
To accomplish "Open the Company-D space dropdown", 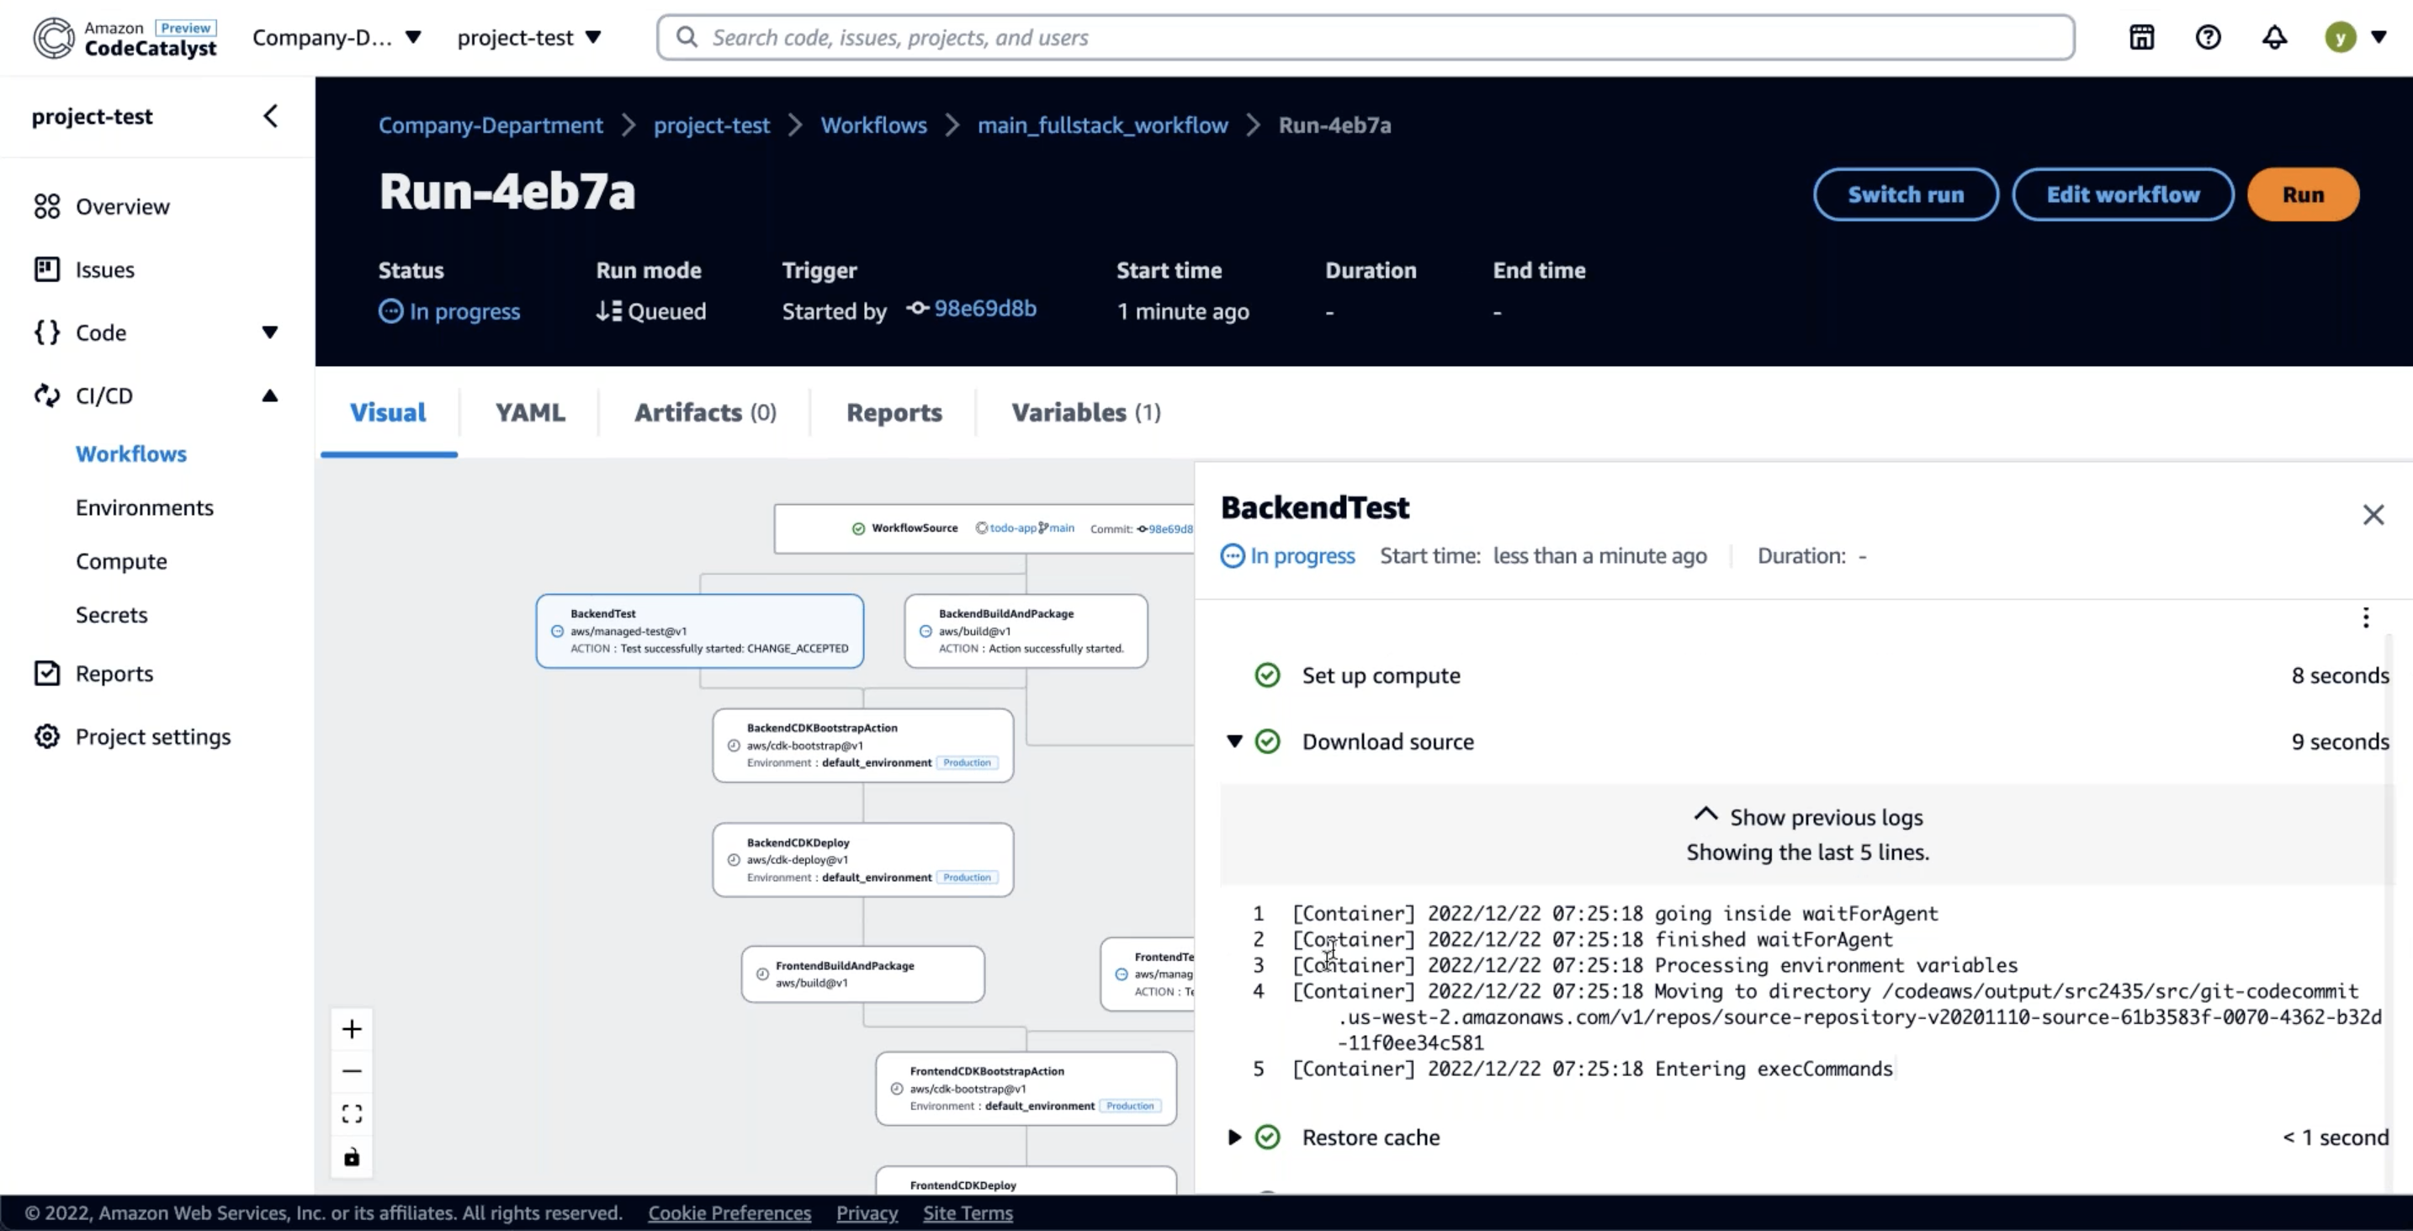I will pos(337,38).
